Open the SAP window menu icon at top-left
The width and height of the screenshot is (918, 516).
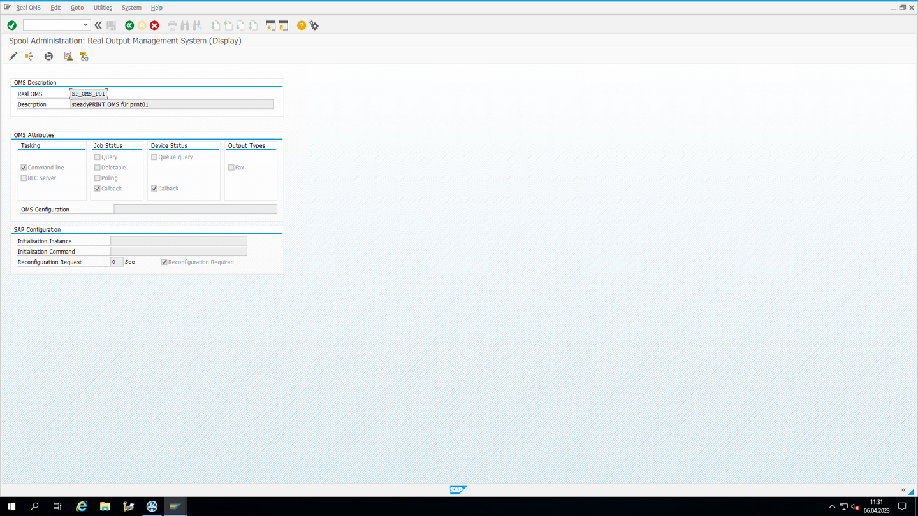coord(8,7)
